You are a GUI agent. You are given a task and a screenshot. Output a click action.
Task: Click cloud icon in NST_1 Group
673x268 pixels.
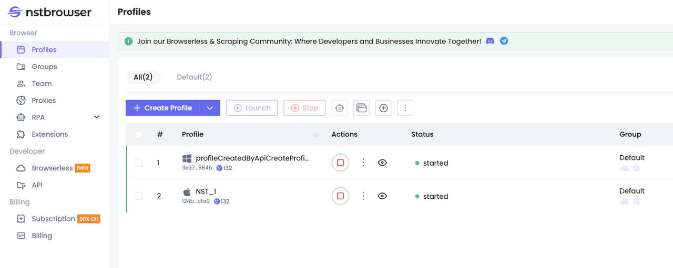point(625,201)
